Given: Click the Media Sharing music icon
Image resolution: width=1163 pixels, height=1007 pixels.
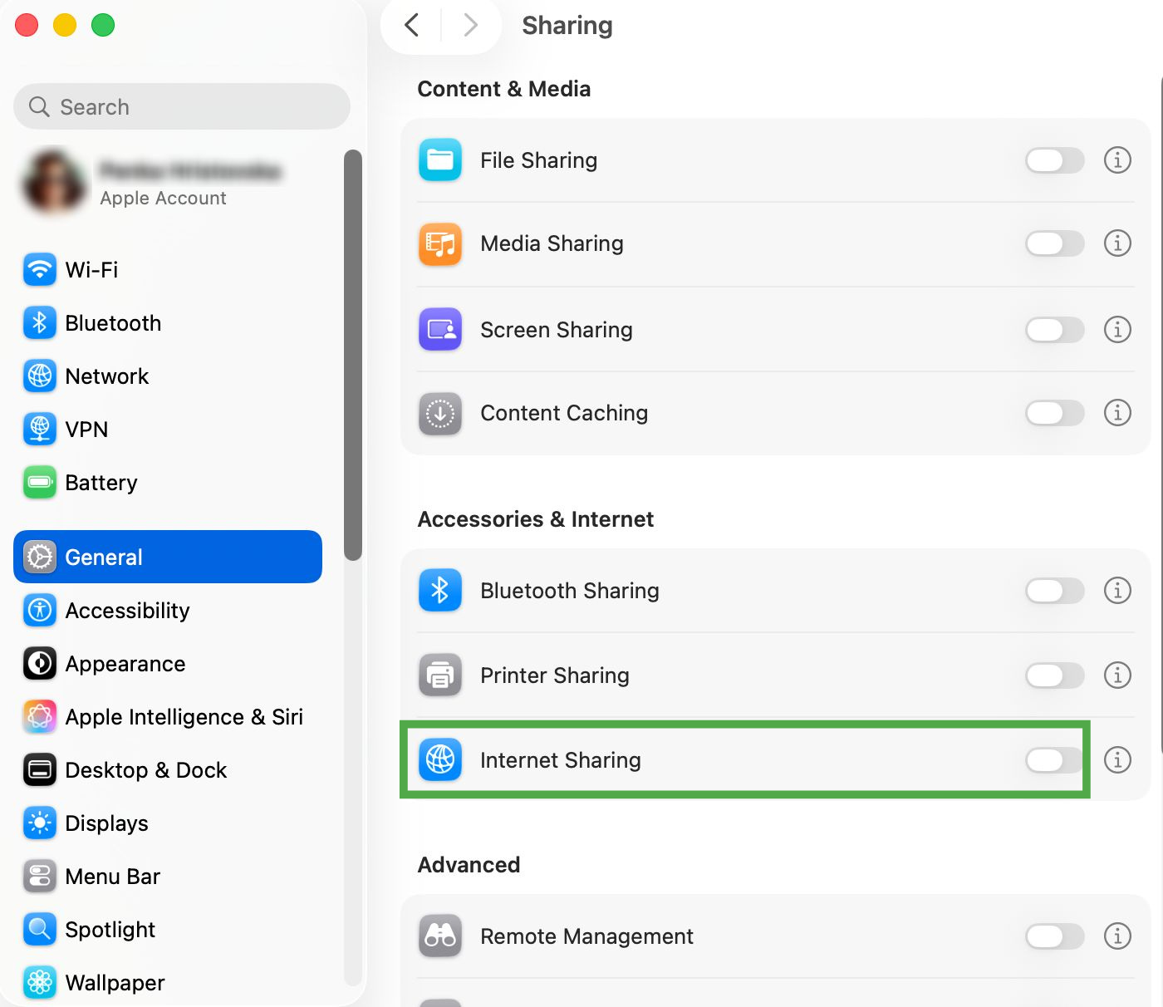Looking at the screenshot, I should (440, 243).
